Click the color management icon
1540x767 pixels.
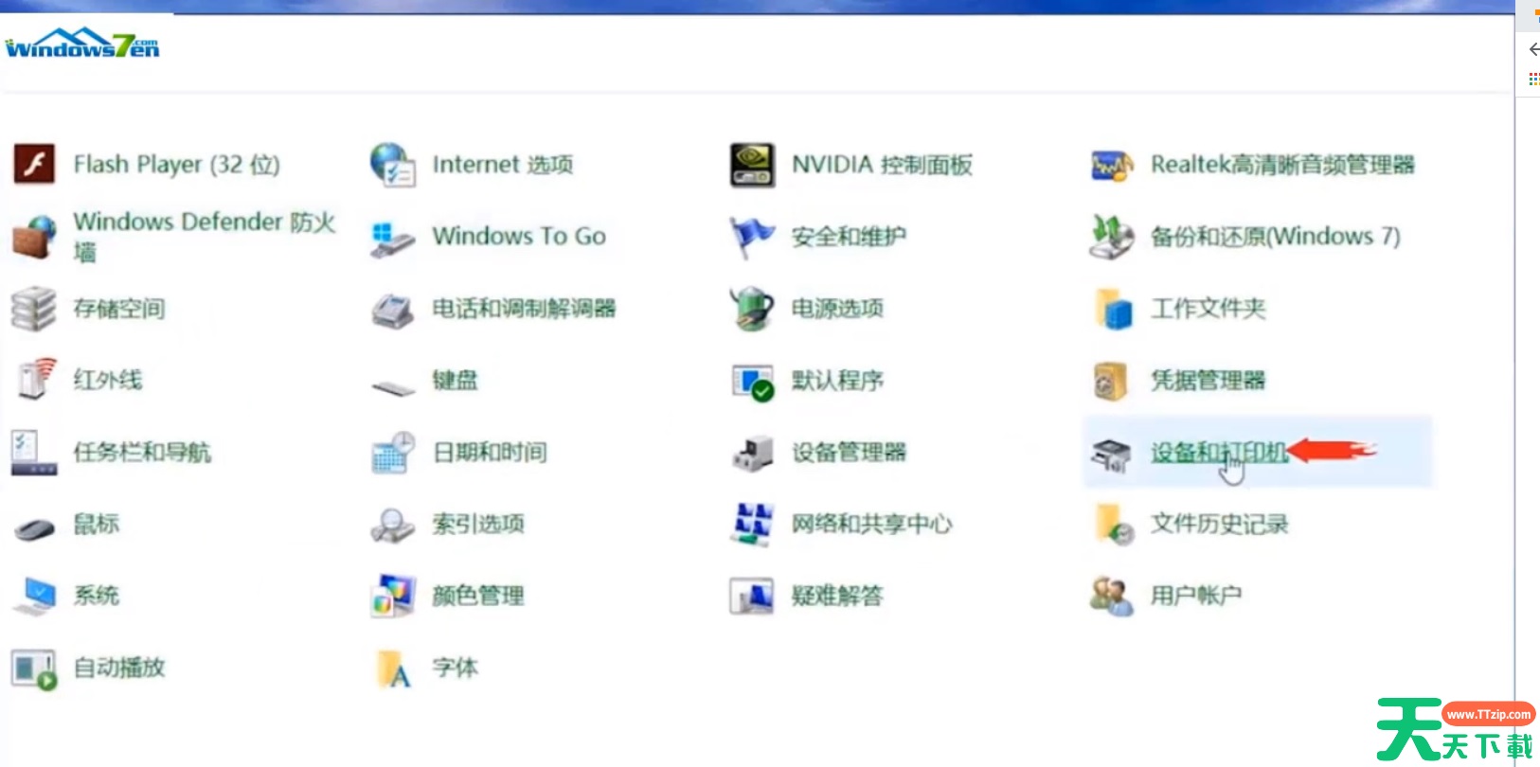click(393, 596)
